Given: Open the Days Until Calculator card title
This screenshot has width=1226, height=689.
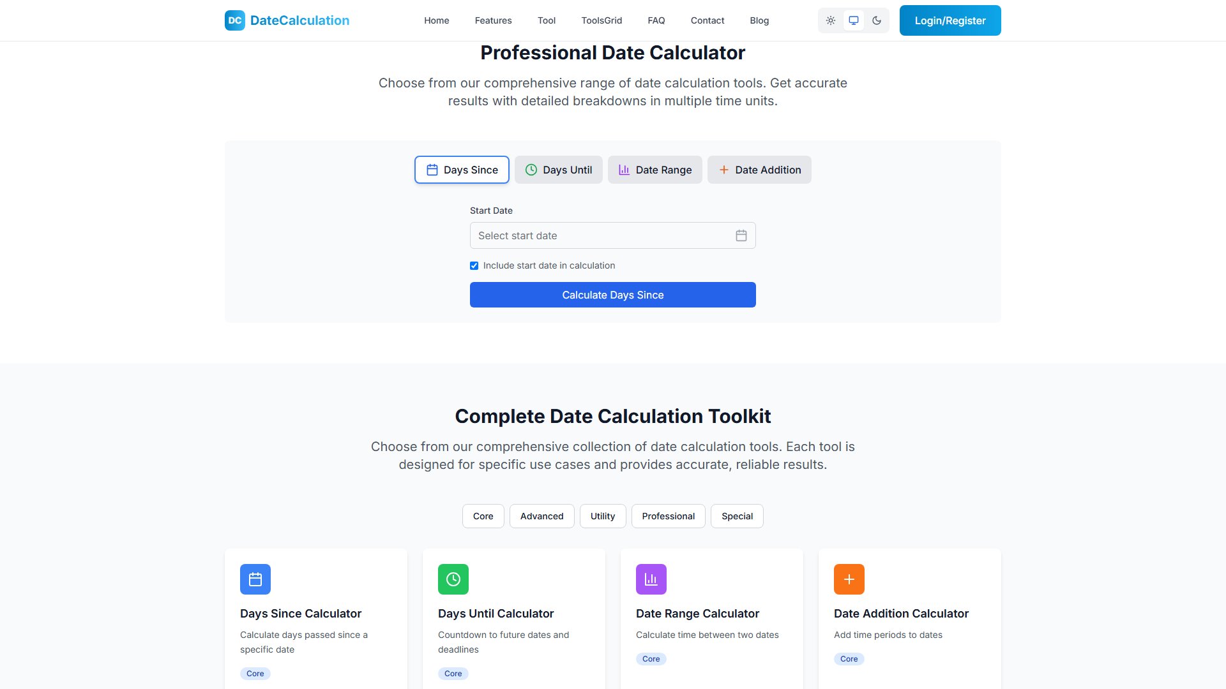Looking at the screenshot, I should (496, 614).
